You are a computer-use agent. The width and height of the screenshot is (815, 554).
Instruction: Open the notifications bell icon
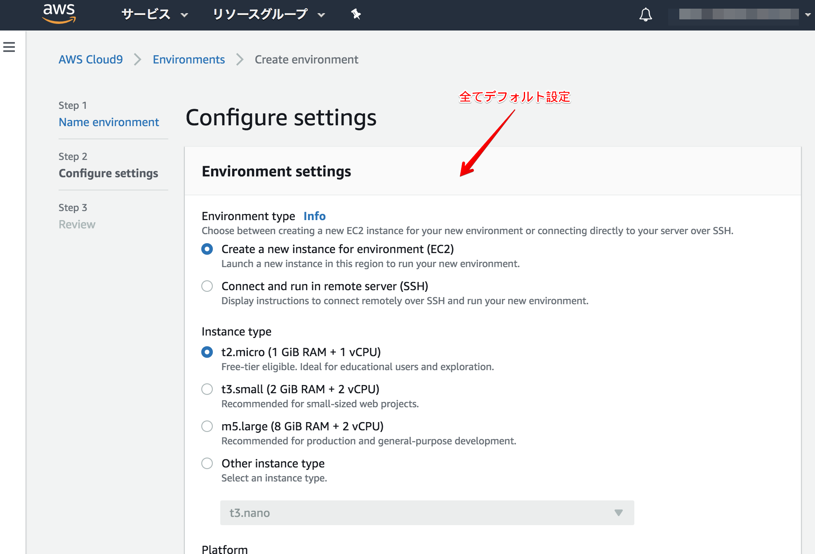(x=645, y=15)
